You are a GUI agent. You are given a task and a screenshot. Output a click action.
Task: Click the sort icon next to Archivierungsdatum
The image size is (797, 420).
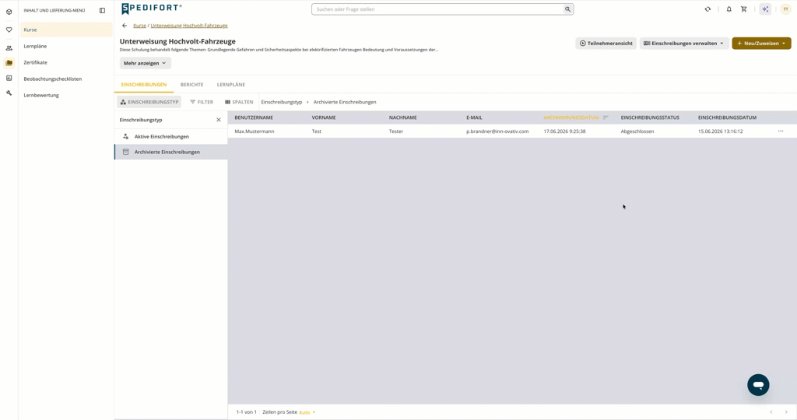[606, 117]
